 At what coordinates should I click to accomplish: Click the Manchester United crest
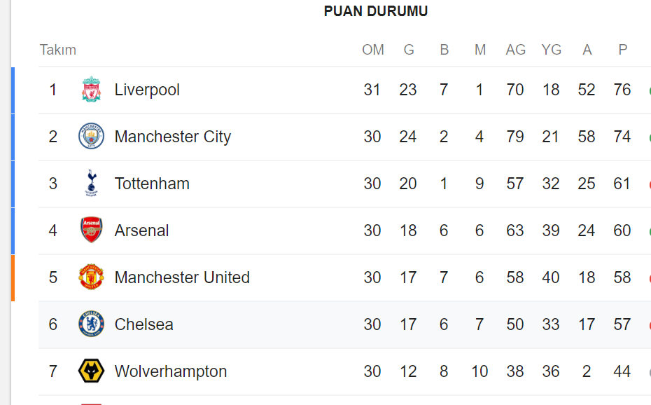(91, 277)
